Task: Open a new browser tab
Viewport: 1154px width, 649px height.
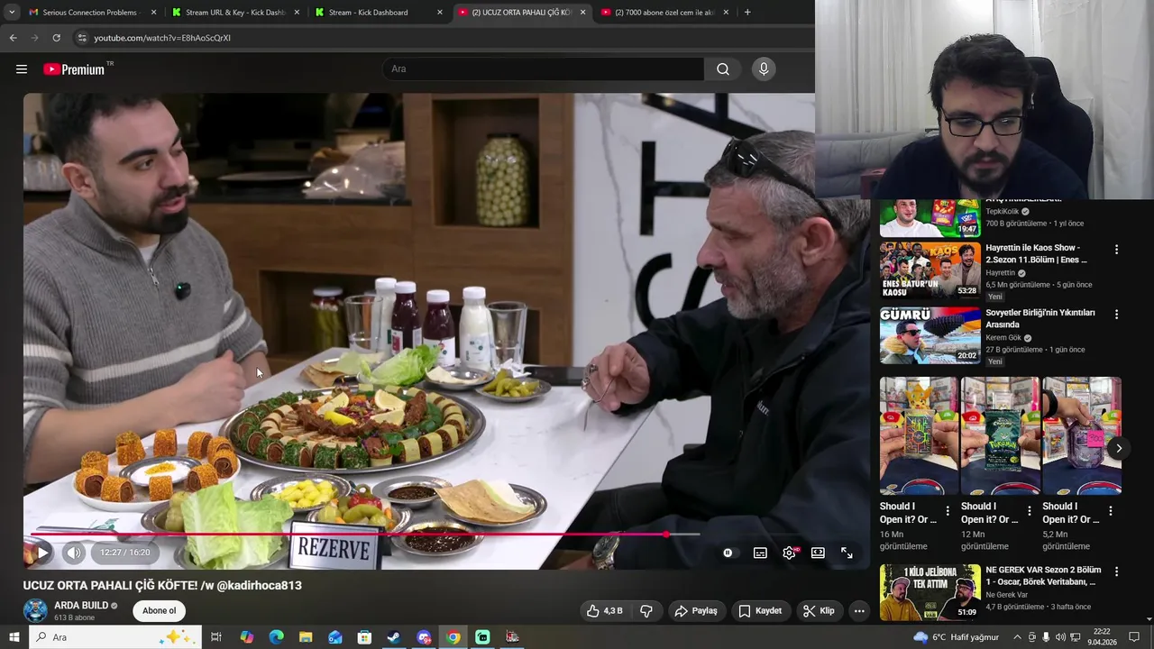Action: (747, 13)
